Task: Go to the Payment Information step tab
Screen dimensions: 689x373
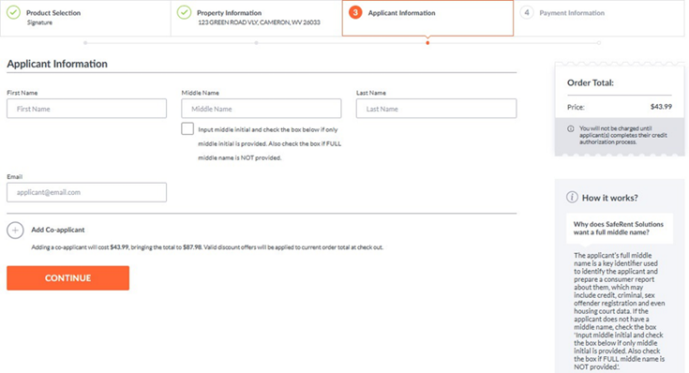Action: click(599, 18)
